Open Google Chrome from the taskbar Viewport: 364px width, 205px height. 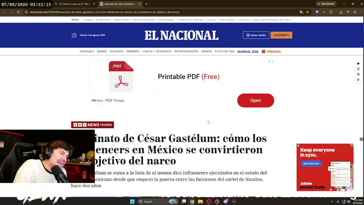point(192,202)
